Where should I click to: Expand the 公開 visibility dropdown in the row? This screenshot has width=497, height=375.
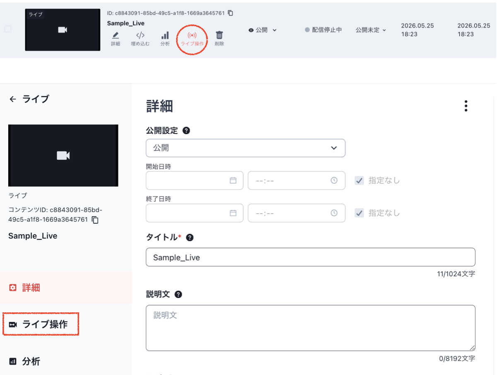(x=263, y=30)
